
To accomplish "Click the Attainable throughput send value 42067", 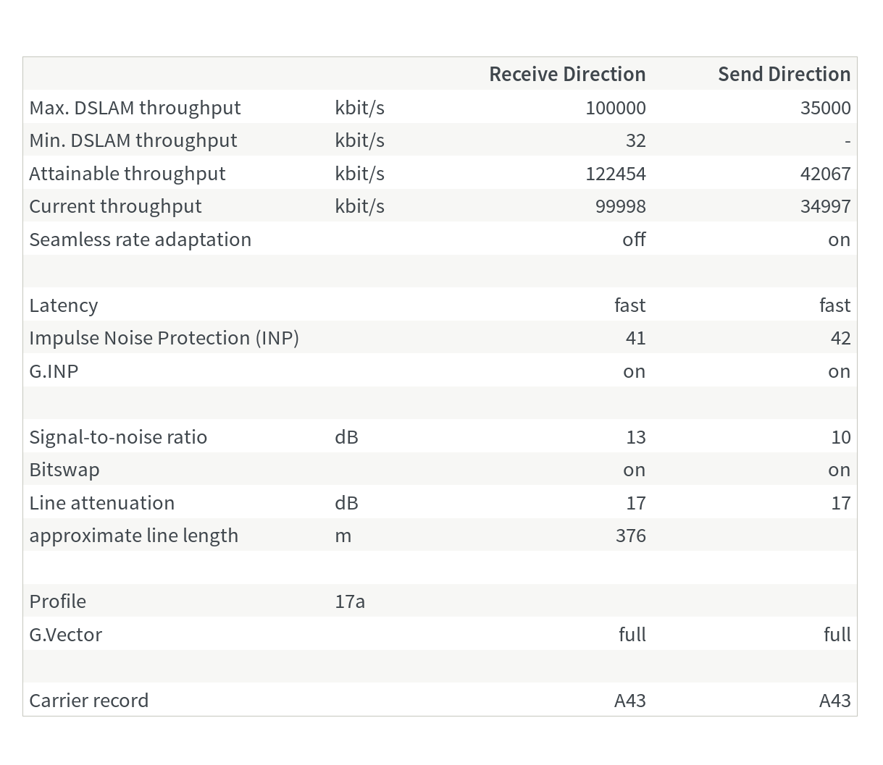I will pyautogui.click(x=825, y=174).
